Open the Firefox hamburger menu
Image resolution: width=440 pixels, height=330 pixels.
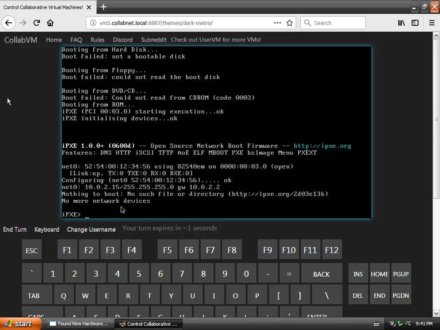point(432,23)
